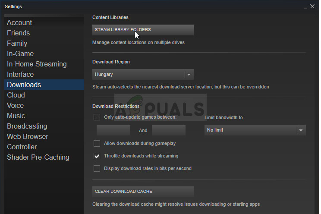Open Shader Pre-Caching settings
Screen dimensions: 321x214
tap(38, 157)
